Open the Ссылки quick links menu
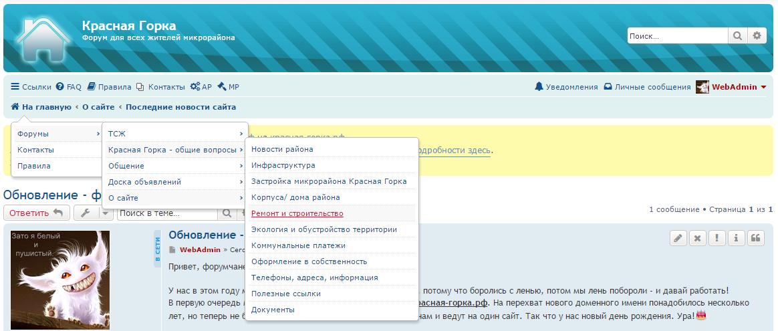The width and height of the screenshot is (778, 331). point(31,87)
